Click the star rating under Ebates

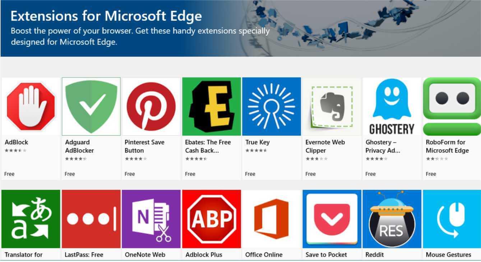[196, 159]
